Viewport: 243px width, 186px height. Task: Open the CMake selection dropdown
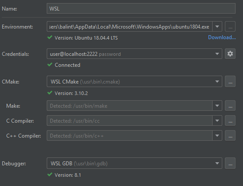click(135, 81)
